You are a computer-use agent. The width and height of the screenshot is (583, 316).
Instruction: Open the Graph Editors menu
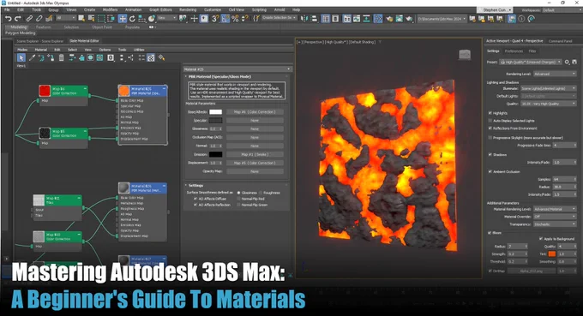[x=160, y=9]
